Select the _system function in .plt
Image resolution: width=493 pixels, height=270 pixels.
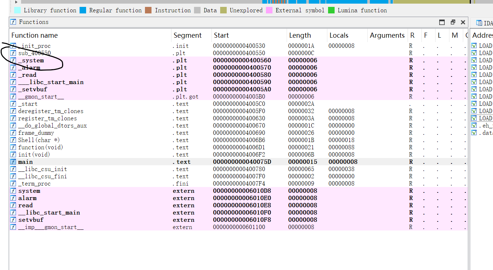(x=31, y=61)
